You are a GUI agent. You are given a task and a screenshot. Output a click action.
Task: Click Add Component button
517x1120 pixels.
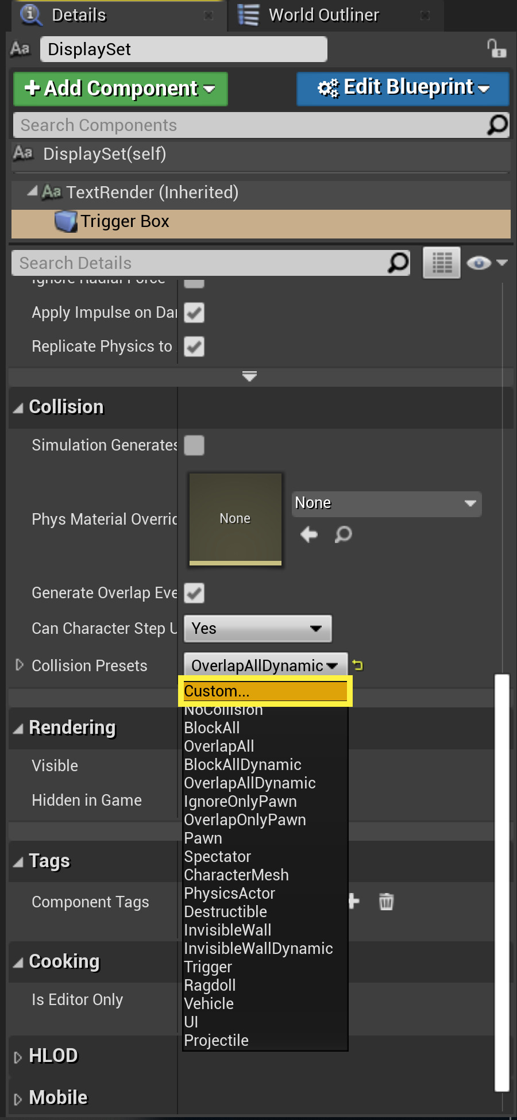point(121,88)
